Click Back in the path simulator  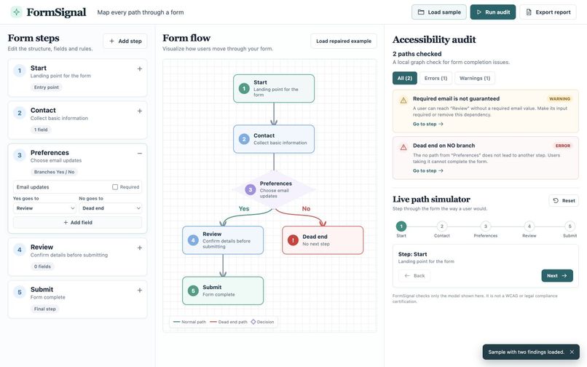pos(414,276)
